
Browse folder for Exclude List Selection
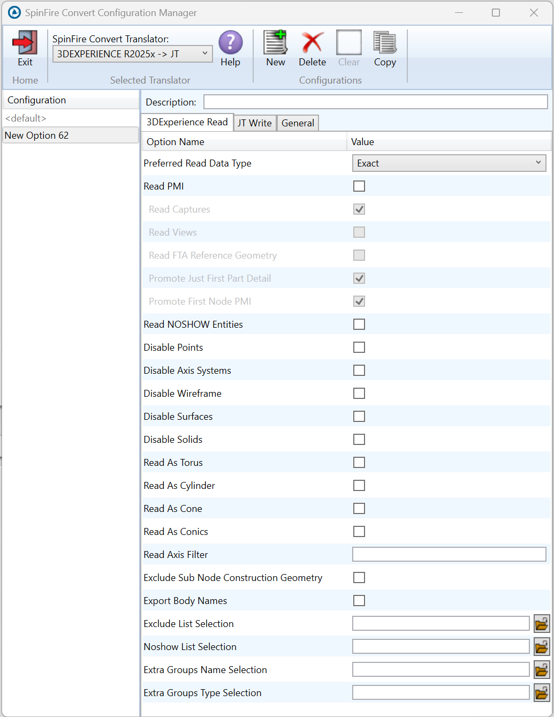(x=542, y=624)
